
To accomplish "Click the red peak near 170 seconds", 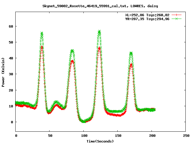I will click(x=131, y=64).
